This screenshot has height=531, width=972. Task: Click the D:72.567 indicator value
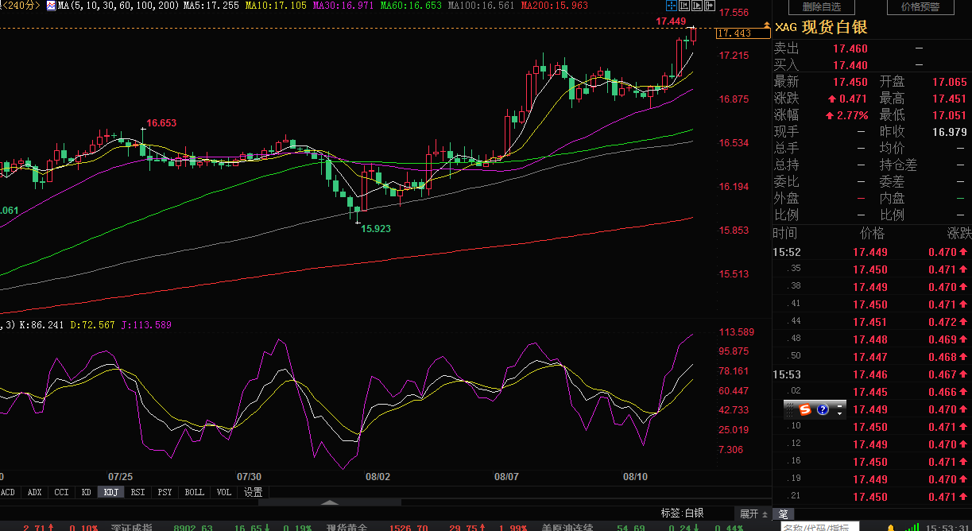pyautogui.click(x=93, y=325)
